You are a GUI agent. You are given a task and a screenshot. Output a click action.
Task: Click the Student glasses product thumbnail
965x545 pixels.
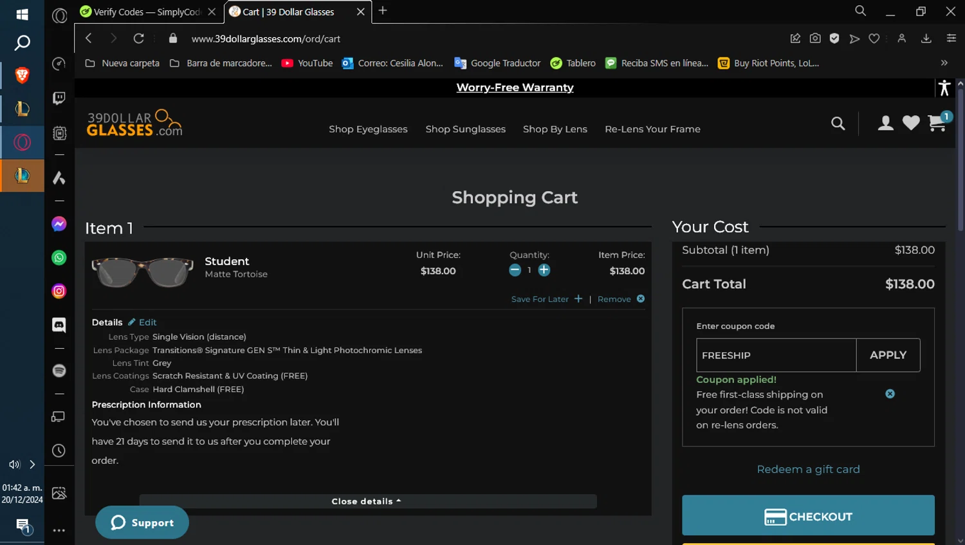tap(142, 272)
